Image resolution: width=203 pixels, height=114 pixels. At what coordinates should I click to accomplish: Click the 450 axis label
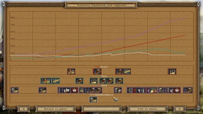click(13, 39)
